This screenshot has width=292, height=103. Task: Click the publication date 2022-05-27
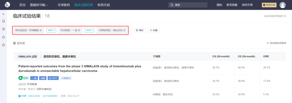coord(73,96)
